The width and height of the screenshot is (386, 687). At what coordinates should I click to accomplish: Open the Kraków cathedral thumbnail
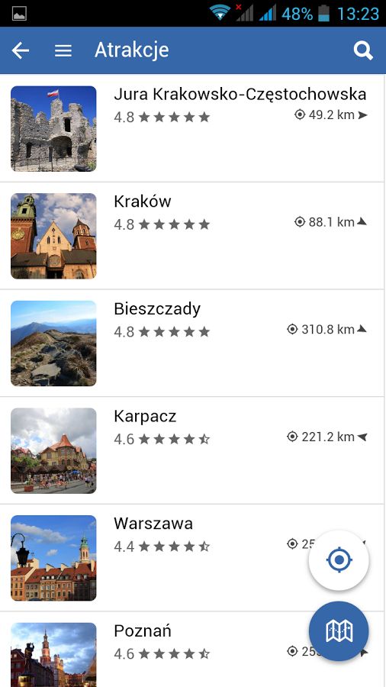pyautogui.click(x=53, y=236)
